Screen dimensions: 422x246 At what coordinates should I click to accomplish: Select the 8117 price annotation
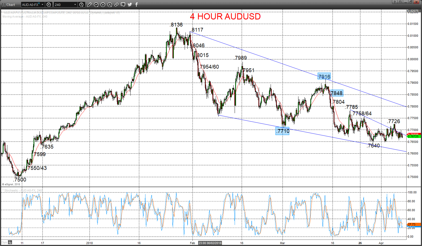[x=197, y=30]
